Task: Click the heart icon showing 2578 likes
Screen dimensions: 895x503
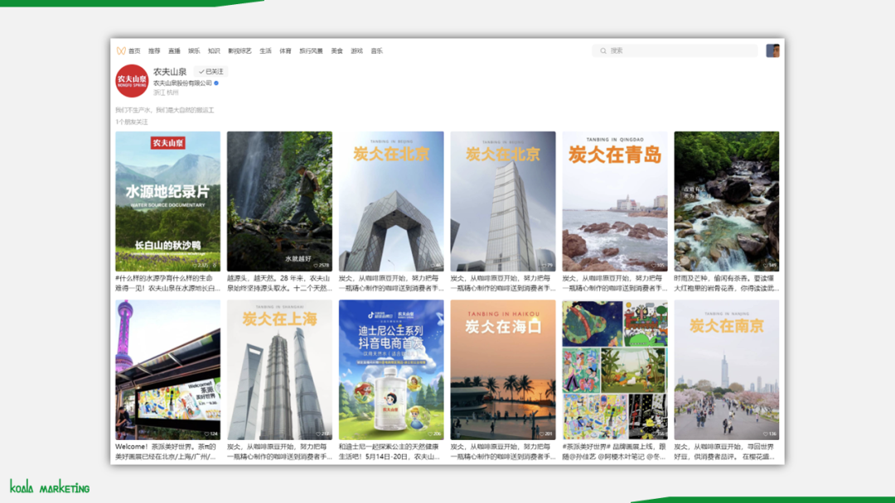Action: [316, 266]
